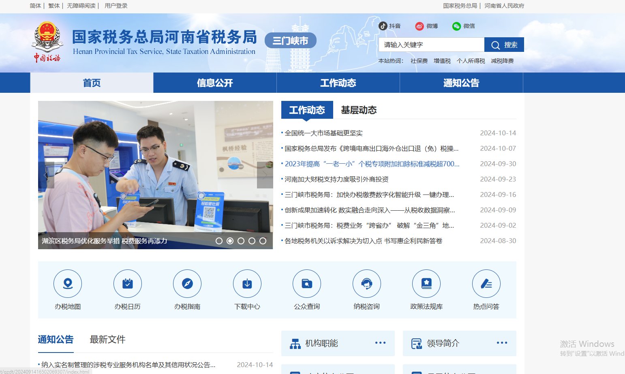Switch to the 基层动态 tab

(x=358, y=110)
